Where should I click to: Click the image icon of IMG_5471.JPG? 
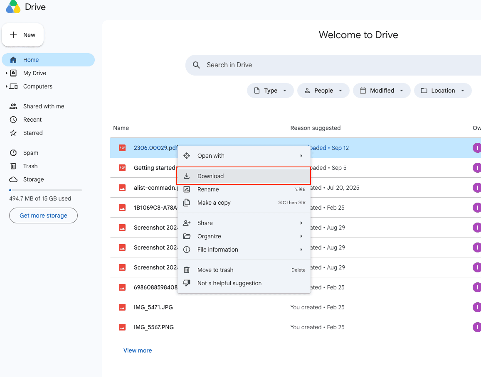pyautogui.click(x=122, y=307)
